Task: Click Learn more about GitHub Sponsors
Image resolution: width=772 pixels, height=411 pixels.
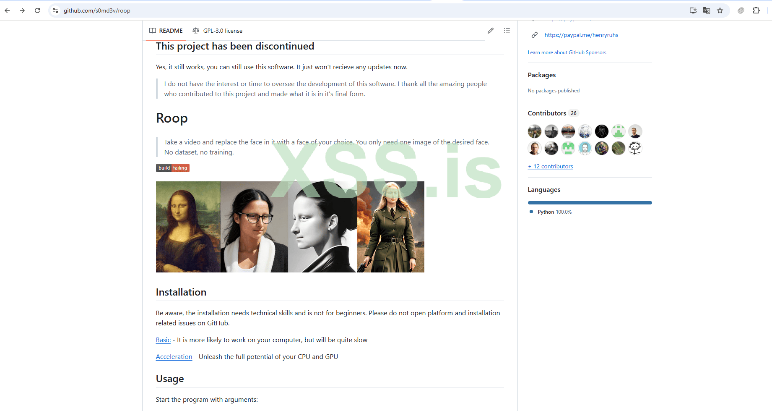Action: [567, 52]
